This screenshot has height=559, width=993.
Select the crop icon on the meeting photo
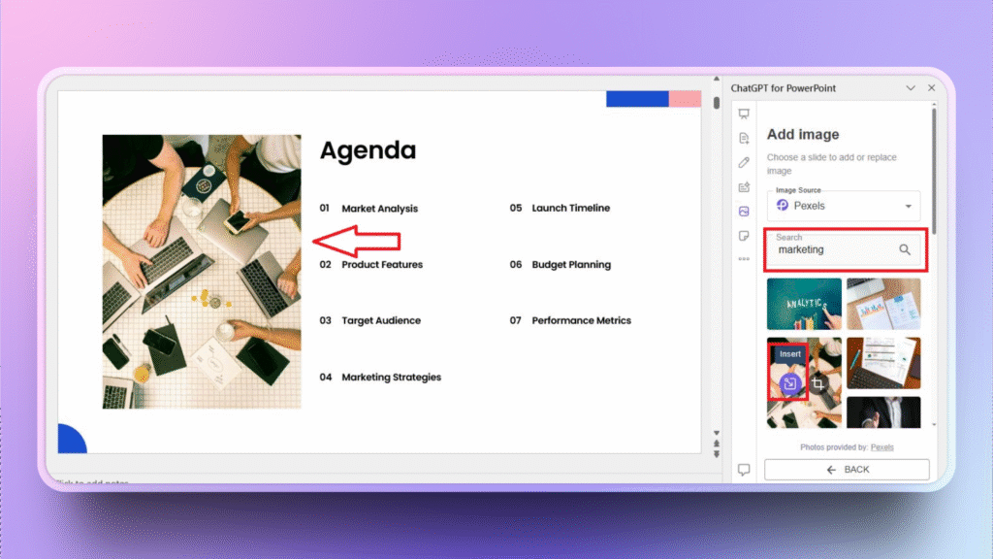coord(818,383)
